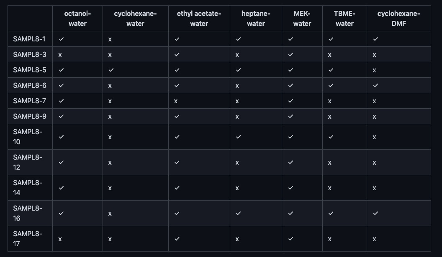Image resolution: width=442 pixels, height=257 pixels.
Task: Click the checkmark for SAMPL8-16 cyclohexane-DMF
Action: pos(375,214)
